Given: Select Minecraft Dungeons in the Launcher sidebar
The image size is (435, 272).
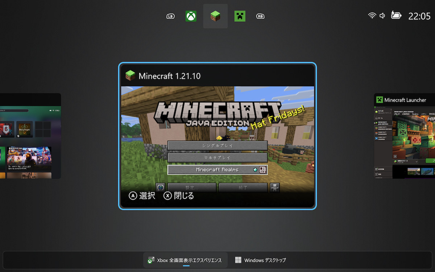Looking at the screenshot, I should [x=383, y=133].
